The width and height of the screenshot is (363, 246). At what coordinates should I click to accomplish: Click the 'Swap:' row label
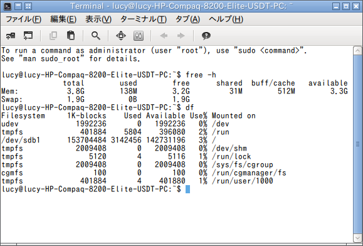click(12, 99)
